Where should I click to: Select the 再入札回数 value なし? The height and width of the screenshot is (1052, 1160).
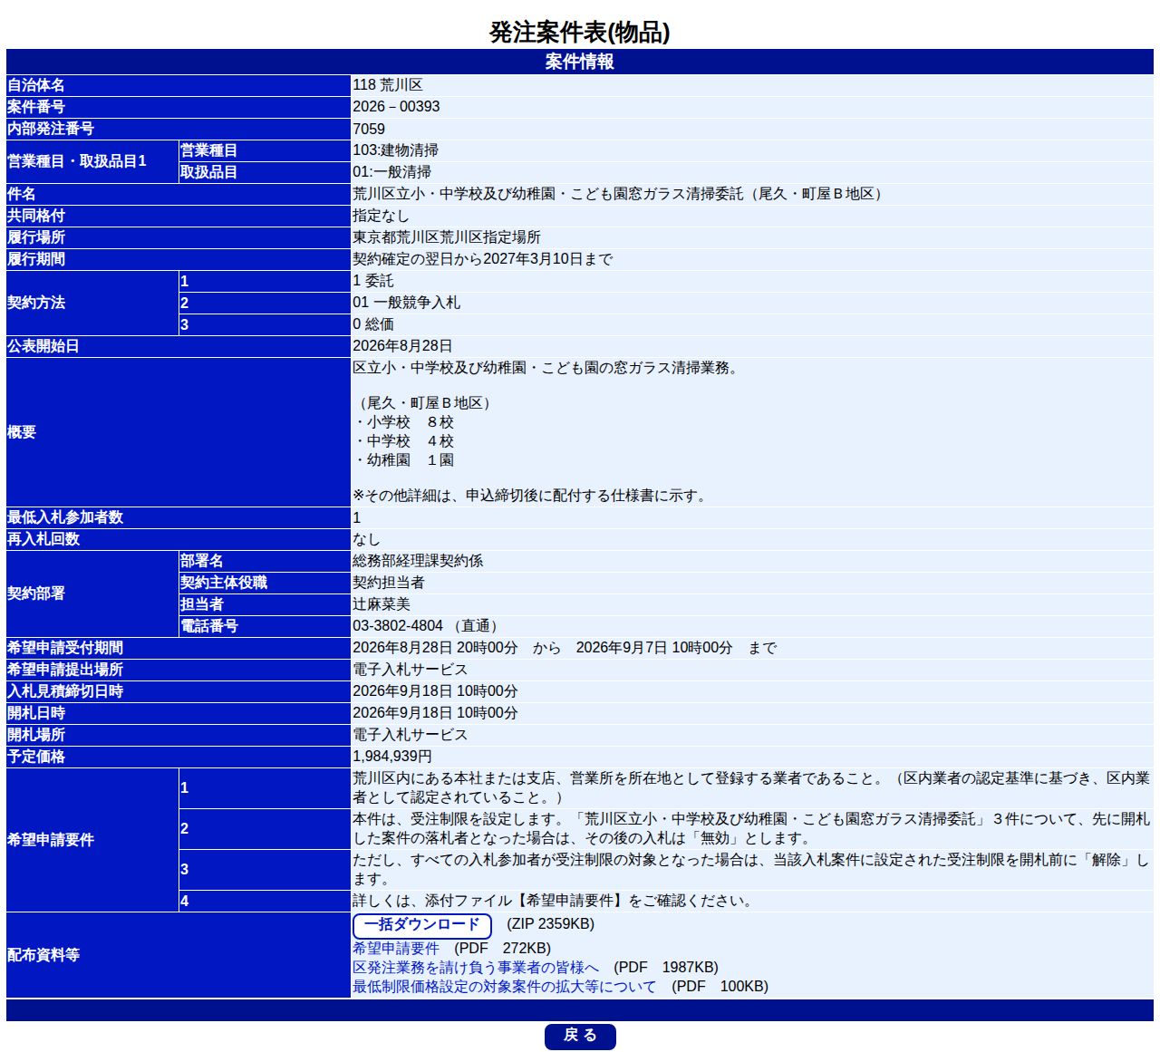pyautogui.click(x=366, y=539)
